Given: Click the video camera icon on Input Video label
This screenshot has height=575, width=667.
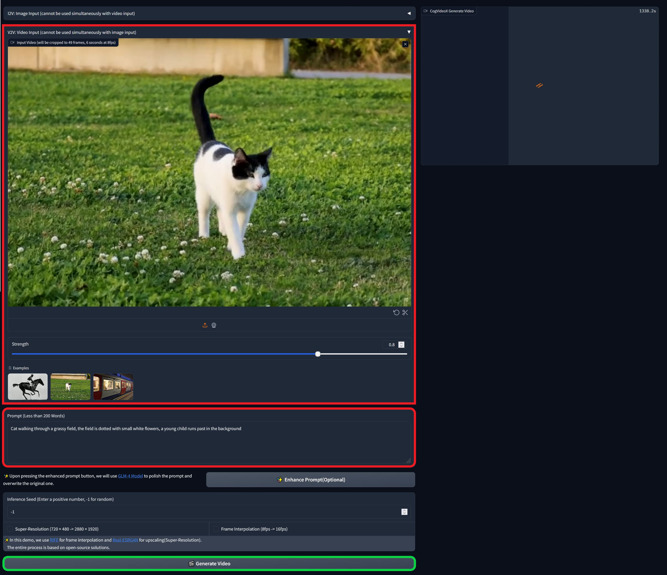Looking at the screenshot, I should (12, 42).
